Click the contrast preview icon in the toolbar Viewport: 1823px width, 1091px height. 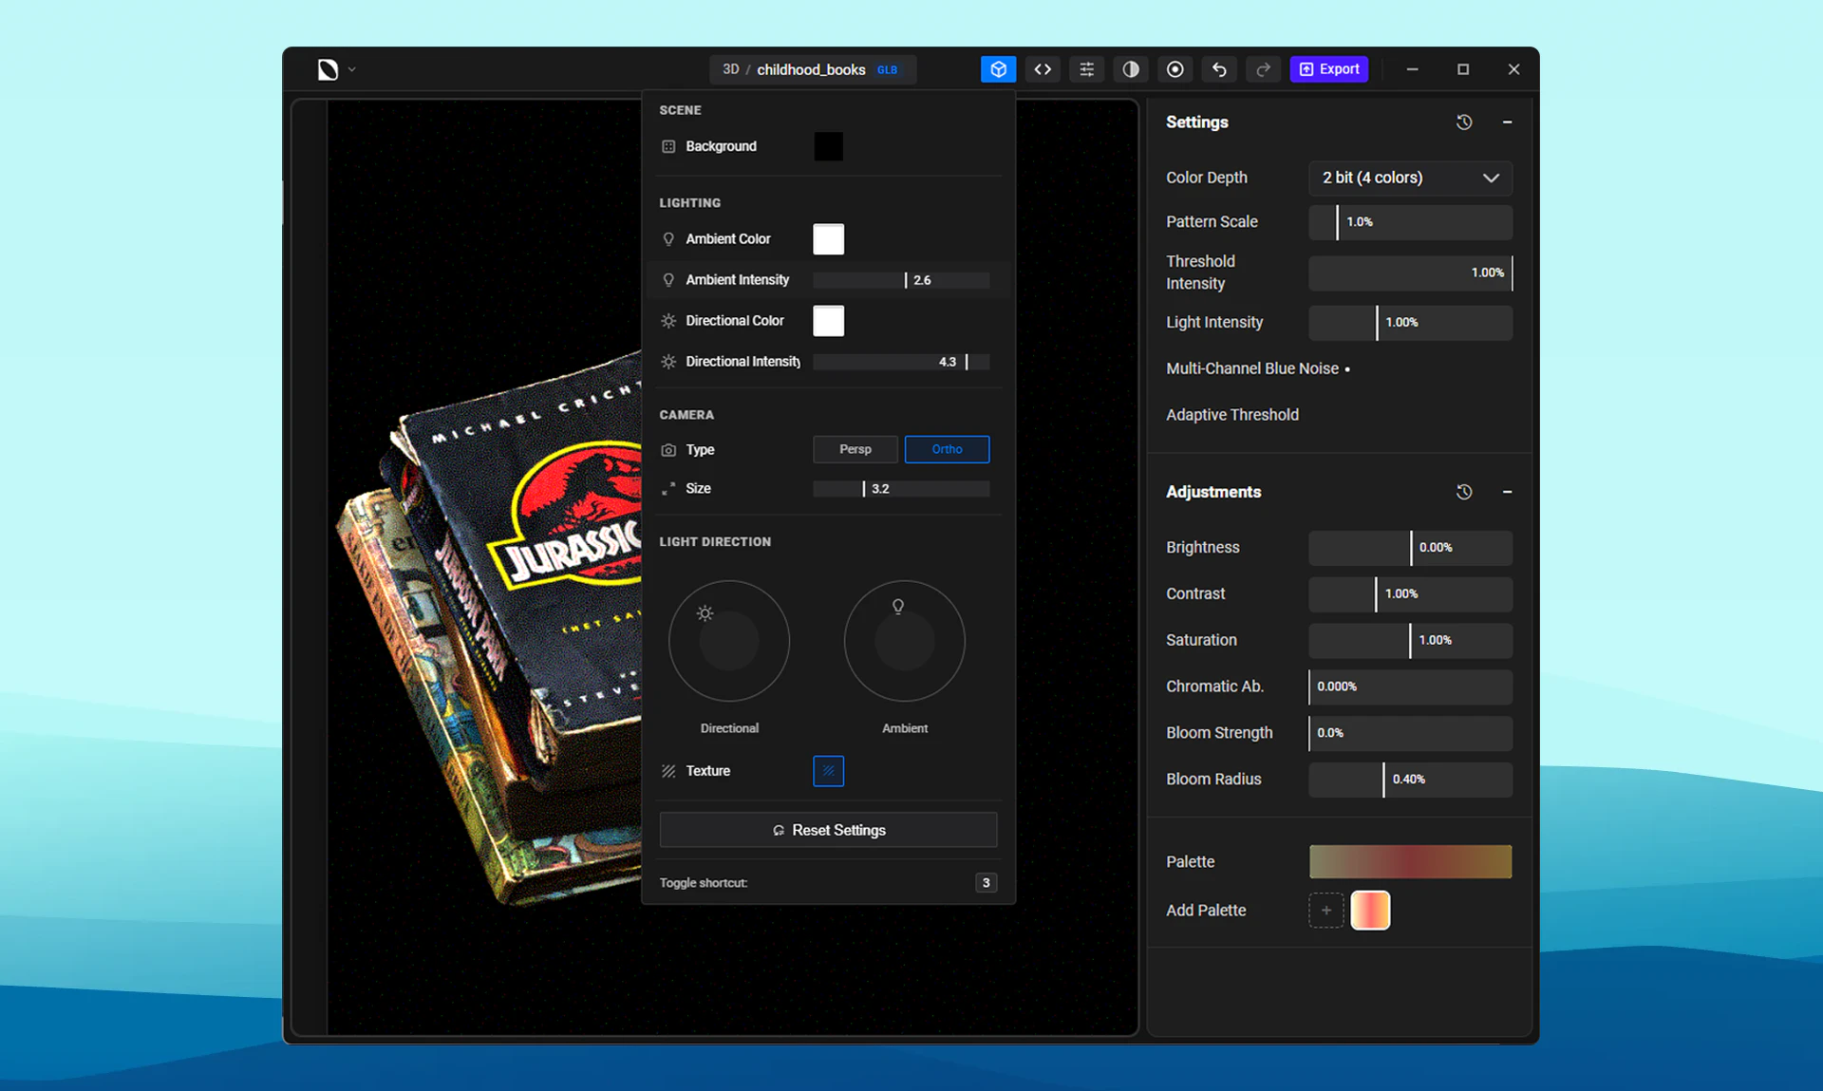click(1130, 68)
